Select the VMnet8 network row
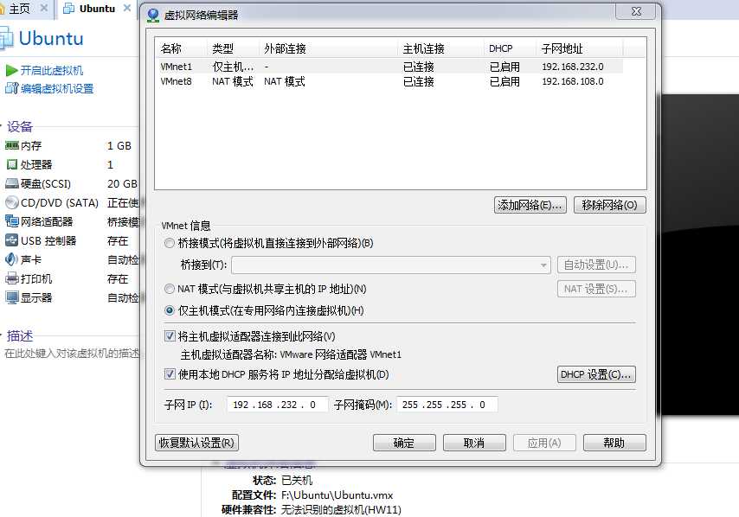Image resolution: width=739 pixels, height=517 pixels. (x=389, y=81)
